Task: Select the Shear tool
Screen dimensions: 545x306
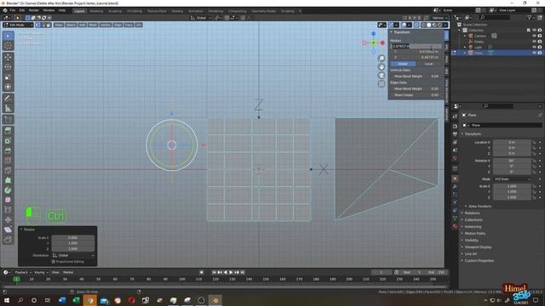Action: pyautogui.click(x=8, y=229)
